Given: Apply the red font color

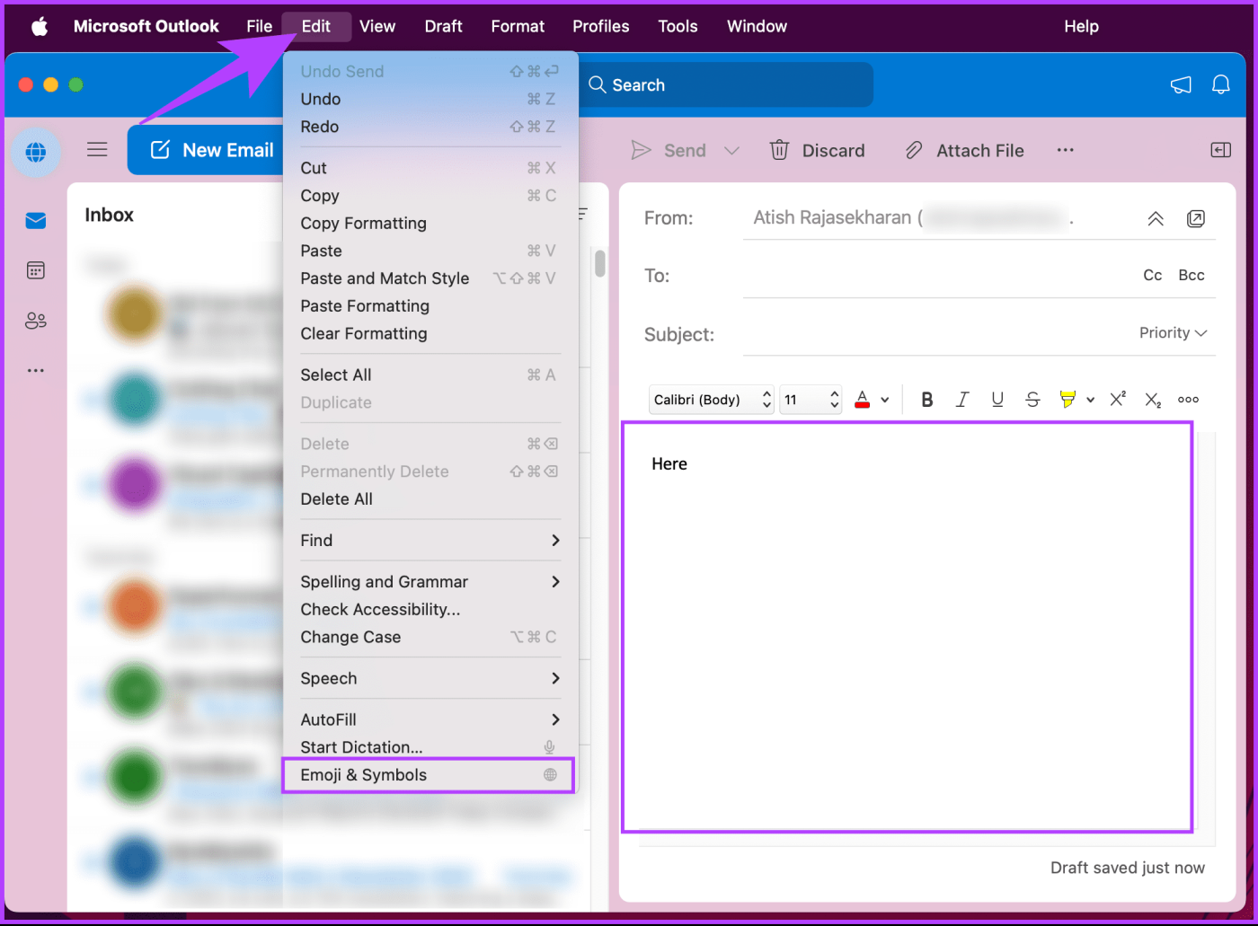Looking at the screenshot, I should [863, 400].
